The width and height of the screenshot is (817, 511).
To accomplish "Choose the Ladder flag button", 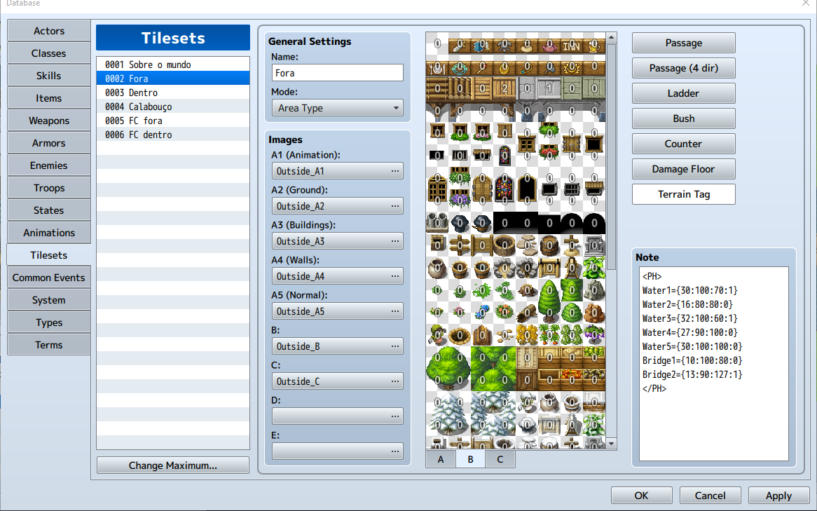I will [x=684, y=93].
